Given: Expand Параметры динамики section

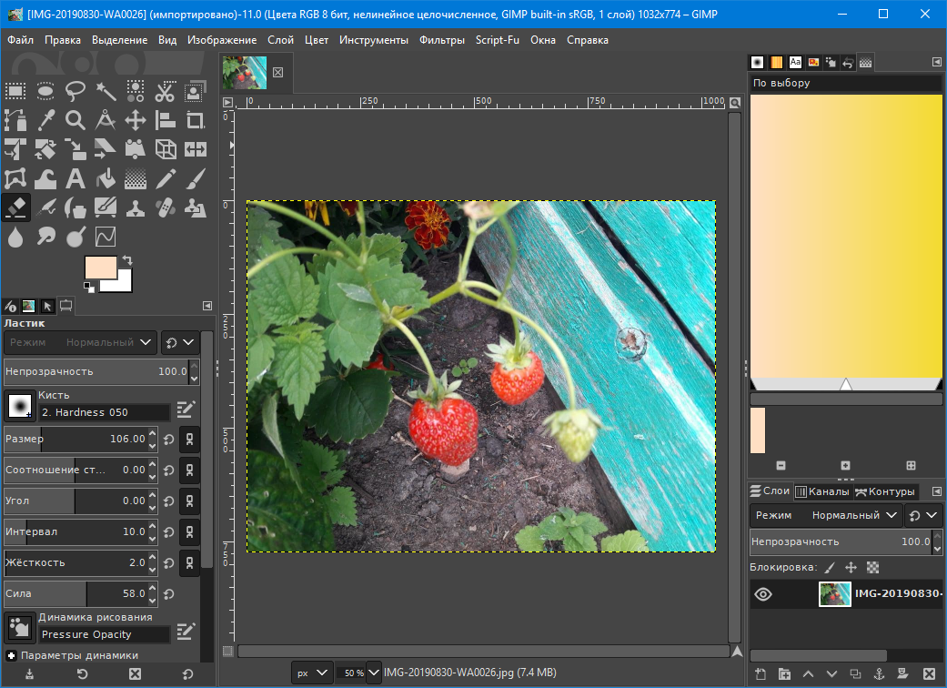Looking at the screenshot, I should tap(11, 655).
